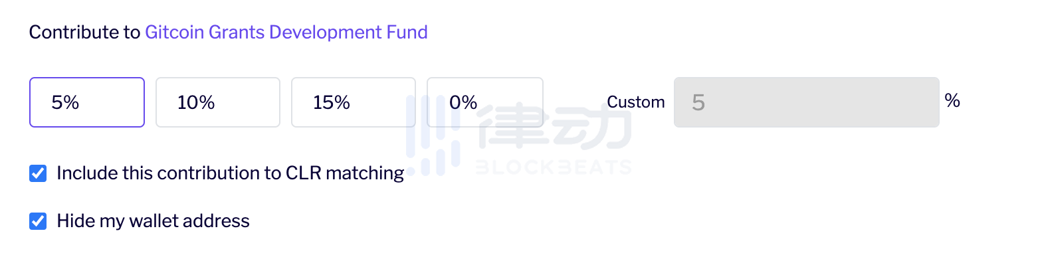Set contribution to 0%
The image size is (1038, 271).
485,102
